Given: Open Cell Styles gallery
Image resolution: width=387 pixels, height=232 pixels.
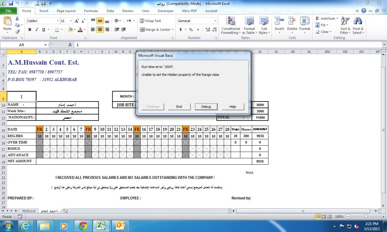Looking at the screenshot, I should tap(264, 25).
